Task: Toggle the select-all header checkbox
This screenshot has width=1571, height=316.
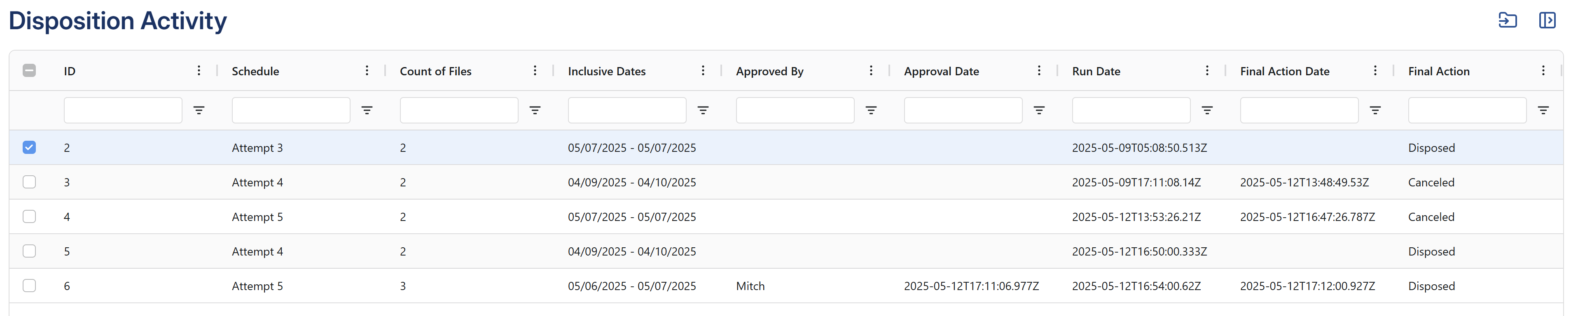Action: click(x=29, y=71)
